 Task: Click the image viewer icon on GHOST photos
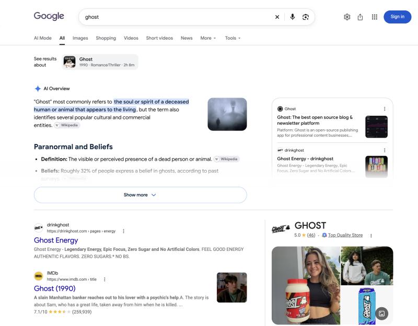[x=381, y=313]
